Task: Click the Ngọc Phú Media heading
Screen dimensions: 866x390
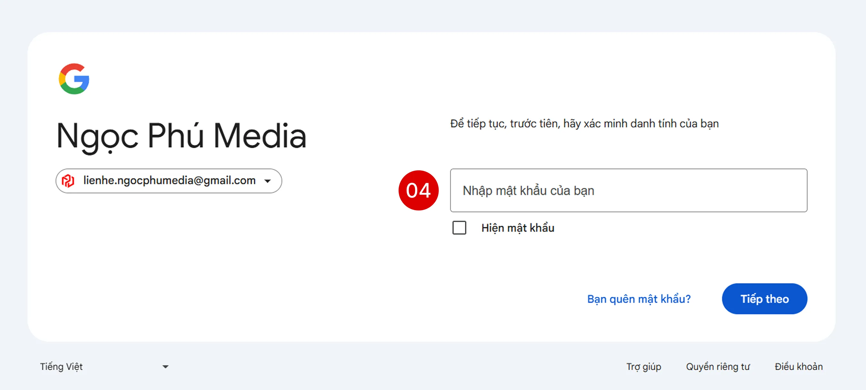Action: click(182, 135)
